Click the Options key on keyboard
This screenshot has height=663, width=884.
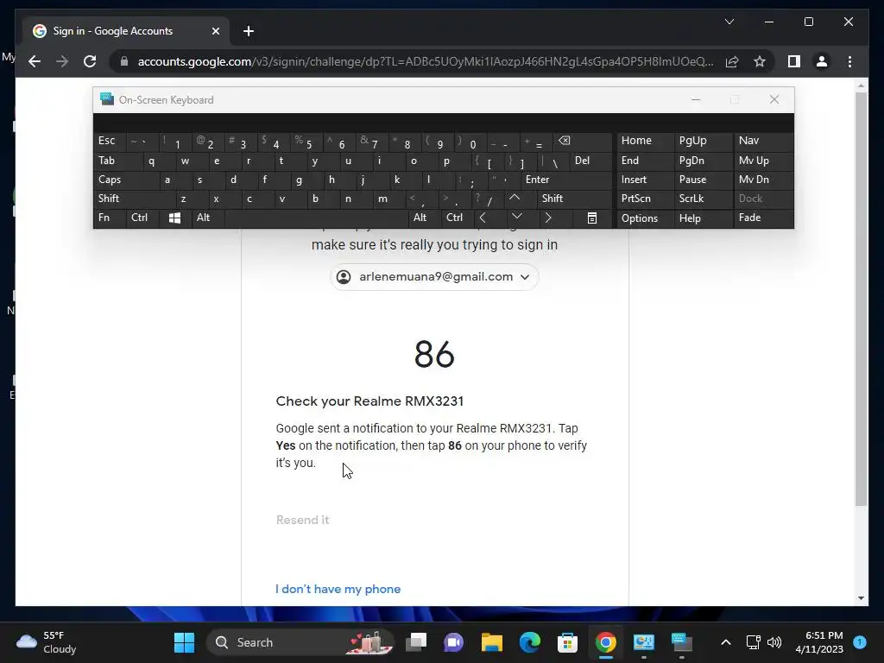point(644,218)
